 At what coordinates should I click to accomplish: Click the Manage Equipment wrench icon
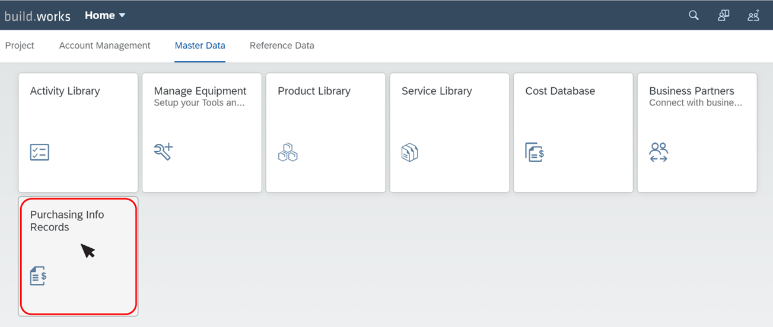(x=163, y=152)
